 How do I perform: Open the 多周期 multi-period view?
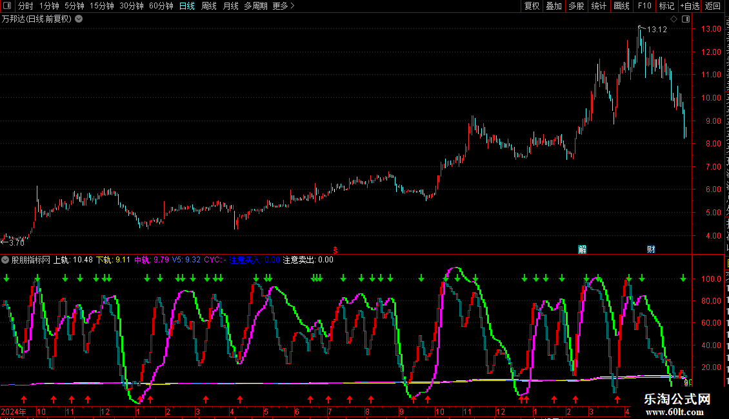click(255, 6)
